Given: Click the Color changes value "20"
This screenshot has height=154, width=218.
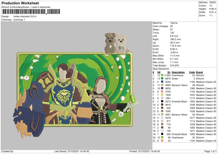Looking at the screenshot, I should pyautogui.click(x=171, y=26).
